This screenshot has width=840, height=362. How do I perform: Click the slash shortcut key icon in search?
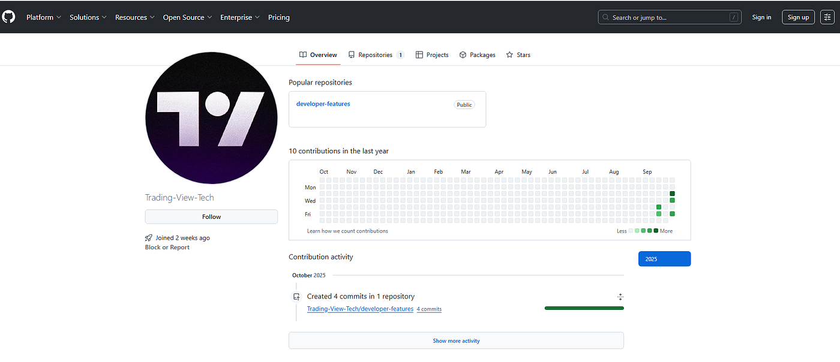734,17
